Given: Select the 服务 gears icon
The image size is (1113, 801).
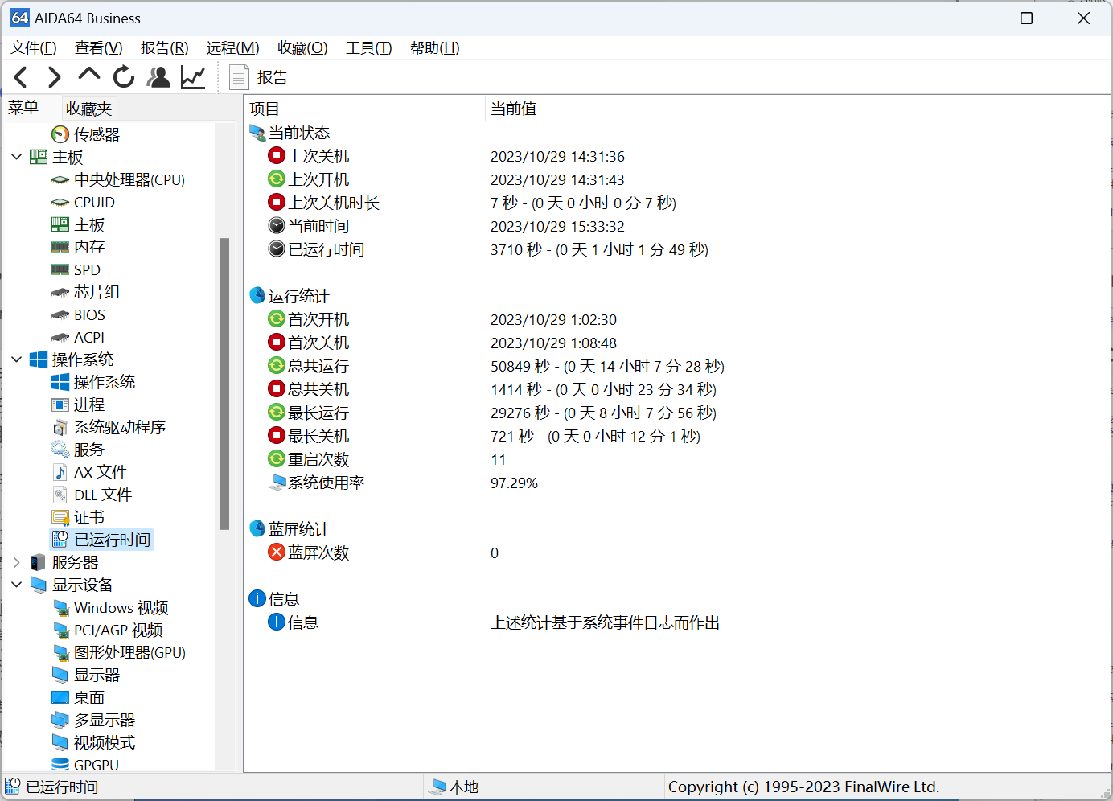Looking at the screenshot, I should pyautogui.click(x=60, y=450).
